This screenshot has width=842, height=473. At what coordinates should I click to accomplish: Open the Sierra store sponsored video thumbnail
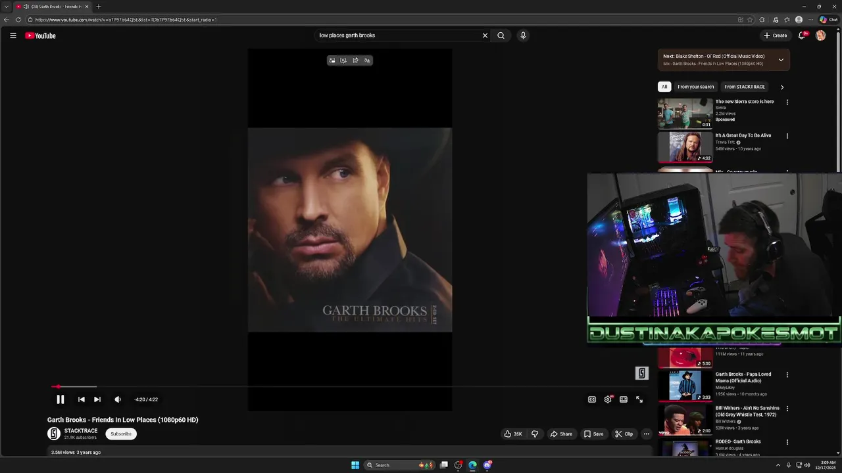click(685, 113)
